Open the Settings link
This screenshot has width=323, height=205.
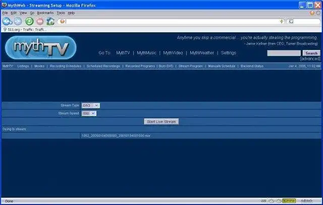tap(229, 53)
